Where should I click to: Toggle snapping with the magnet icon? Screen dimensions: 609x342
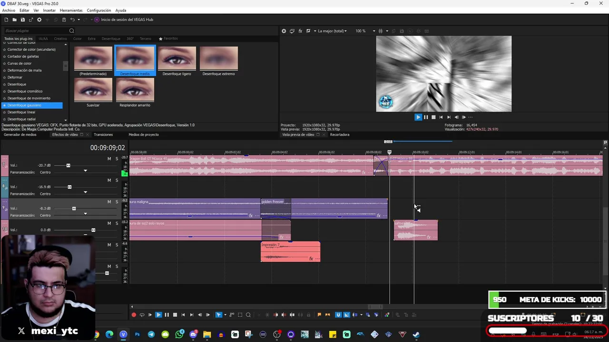tap(338, 314)
